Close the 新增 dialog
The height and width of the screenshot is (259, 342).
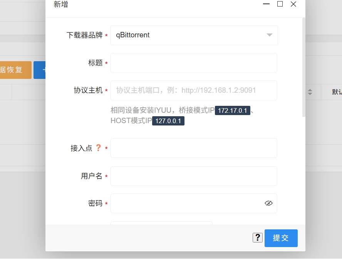[293, 4]
